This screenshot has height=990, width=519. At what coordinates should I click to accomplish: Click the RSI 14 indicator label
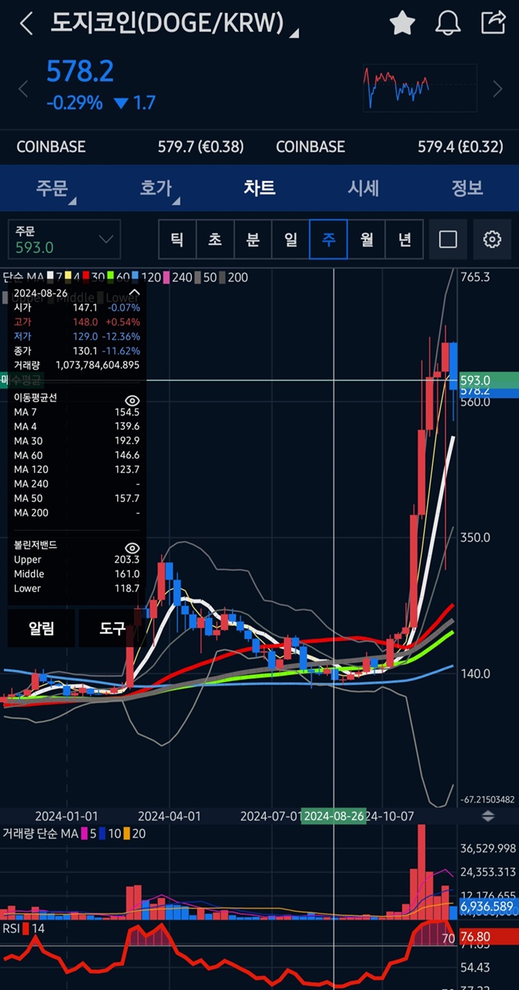(24, 928)
